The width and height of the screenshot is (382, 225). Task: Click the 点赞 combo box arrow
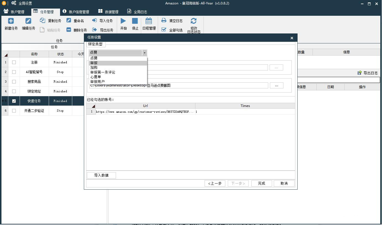tap(144, 53)
